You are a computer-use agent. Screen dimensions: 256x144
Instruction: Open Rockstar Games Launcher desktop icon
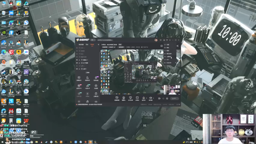pyautogui.click(x=19, y=54)
